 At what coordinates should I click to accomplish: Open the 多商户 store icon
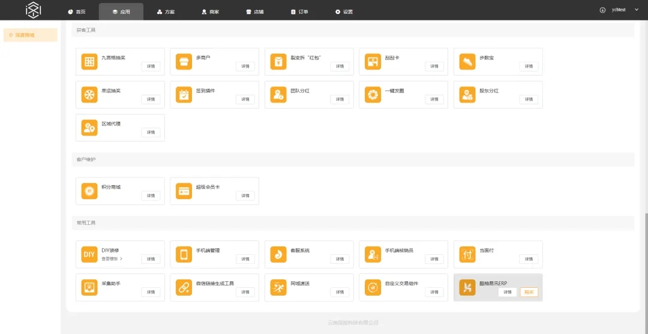pyautogui.click(x=184, y=62)
